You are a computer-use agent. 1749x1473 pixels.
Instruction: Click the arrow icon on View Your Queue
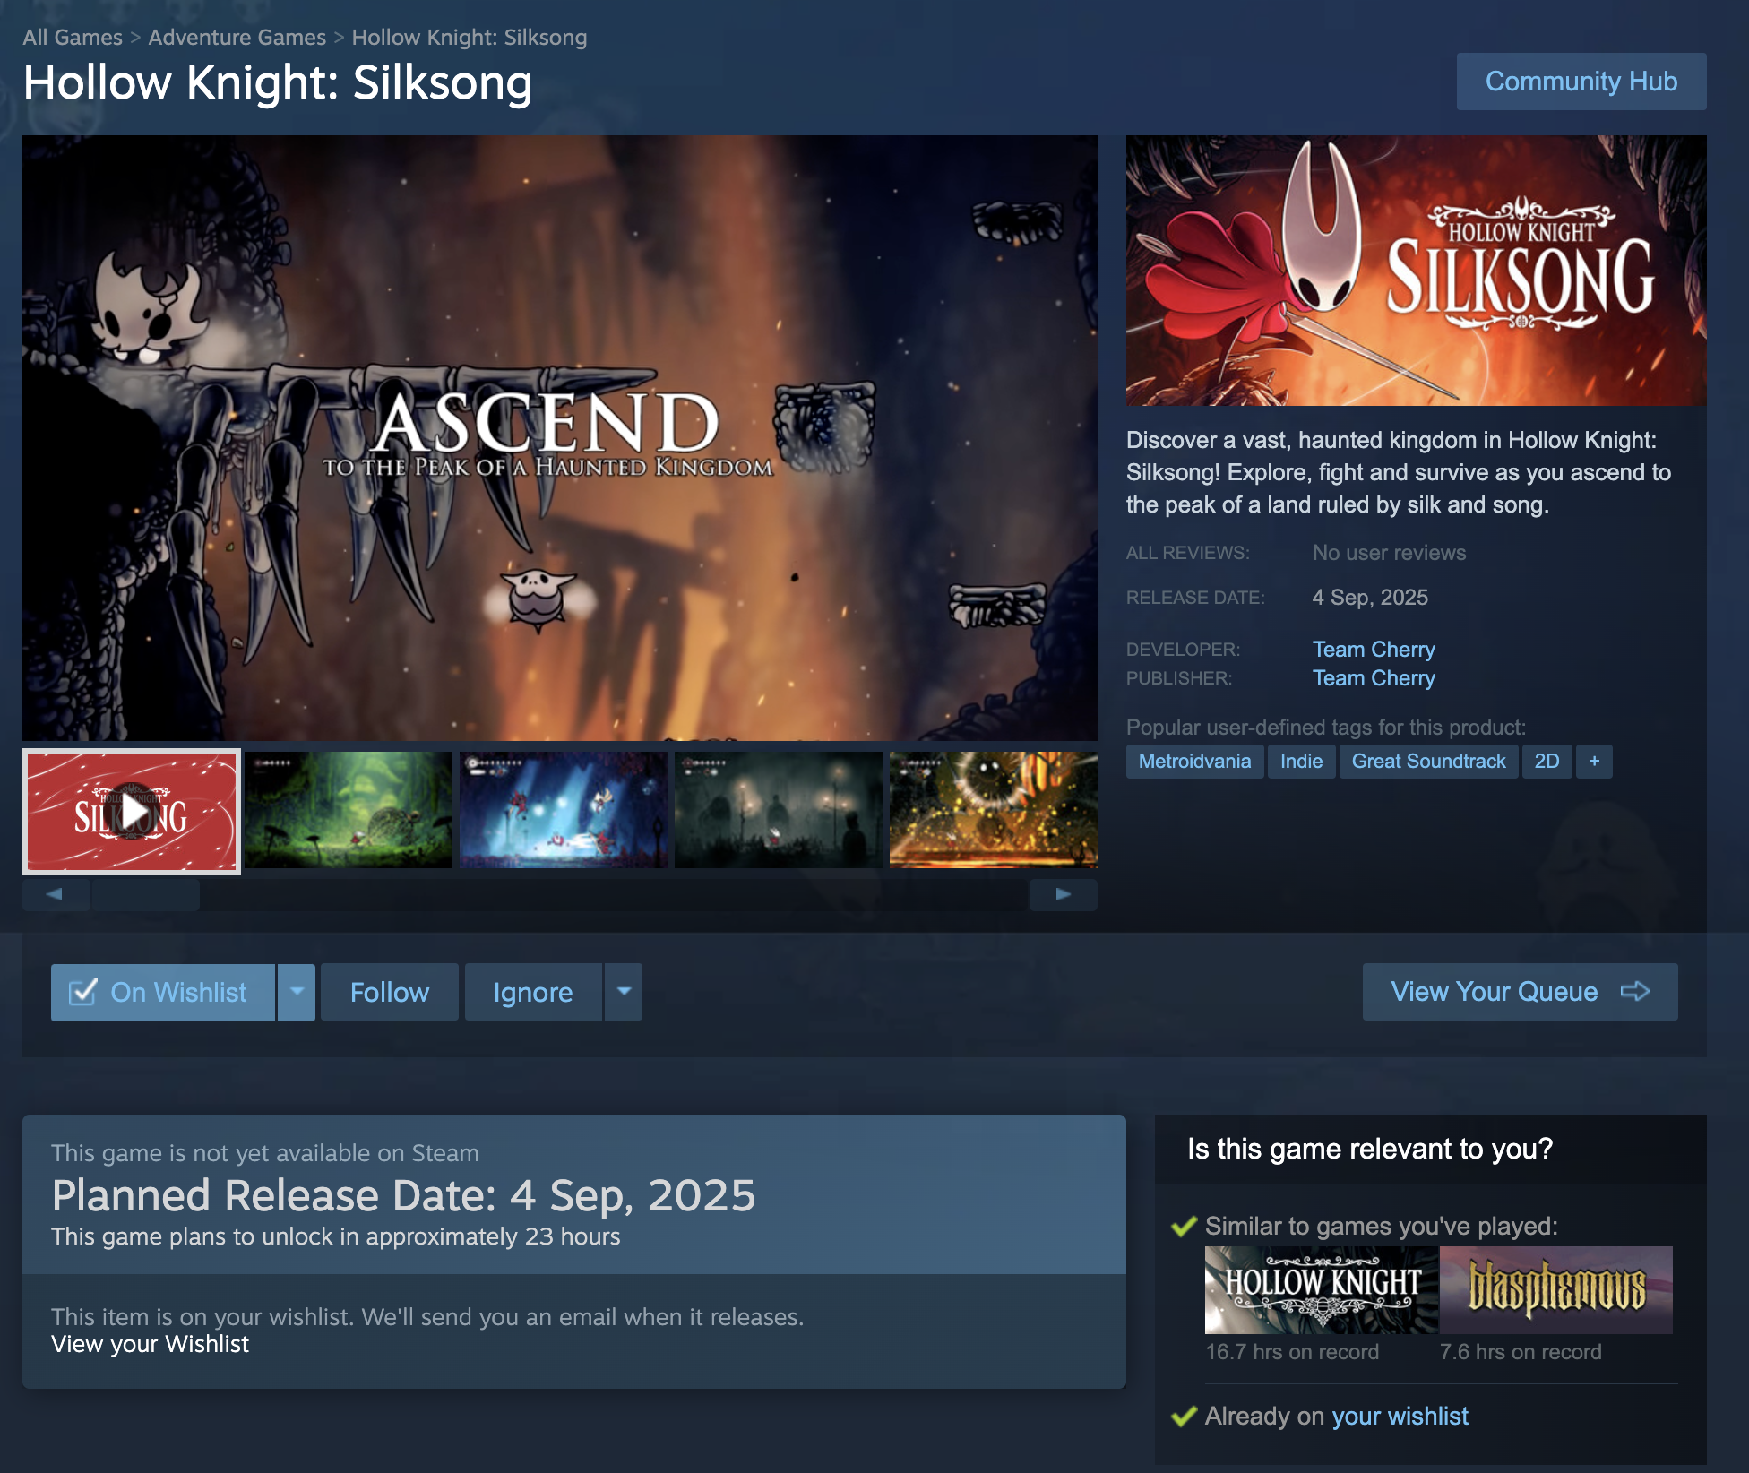point(1635,991)
